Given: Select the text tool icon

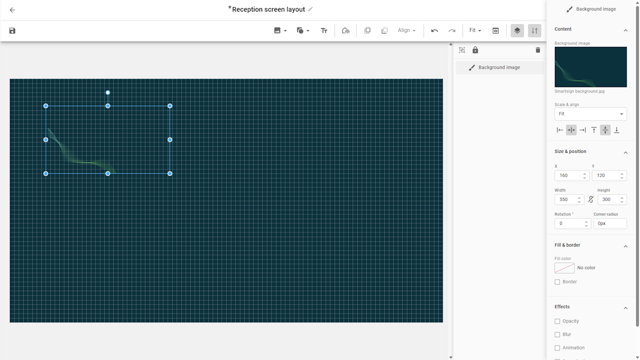Looking at the screenshot, I should pyautogui.click(x=324, y=31).
